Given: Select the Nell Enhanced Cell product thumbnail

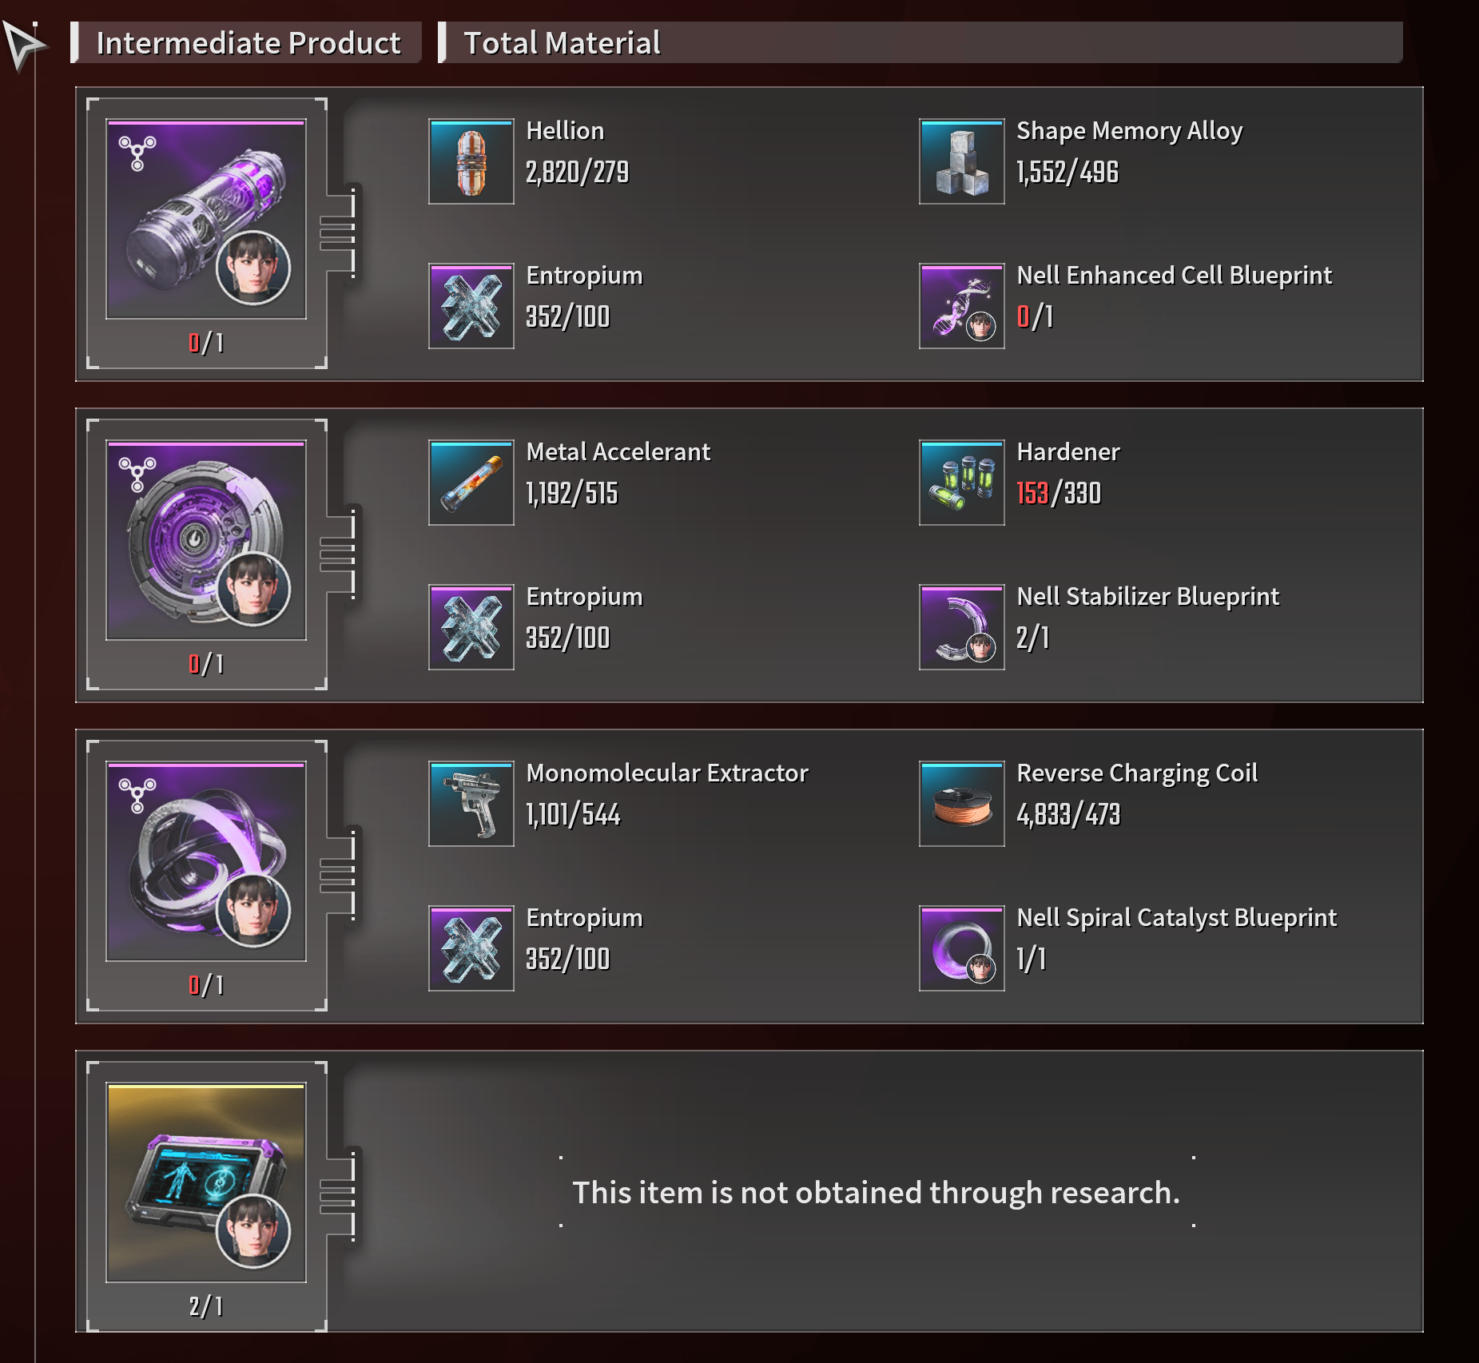Looking at the screenshot, I should pyautogui.click(x=206, y=219).
